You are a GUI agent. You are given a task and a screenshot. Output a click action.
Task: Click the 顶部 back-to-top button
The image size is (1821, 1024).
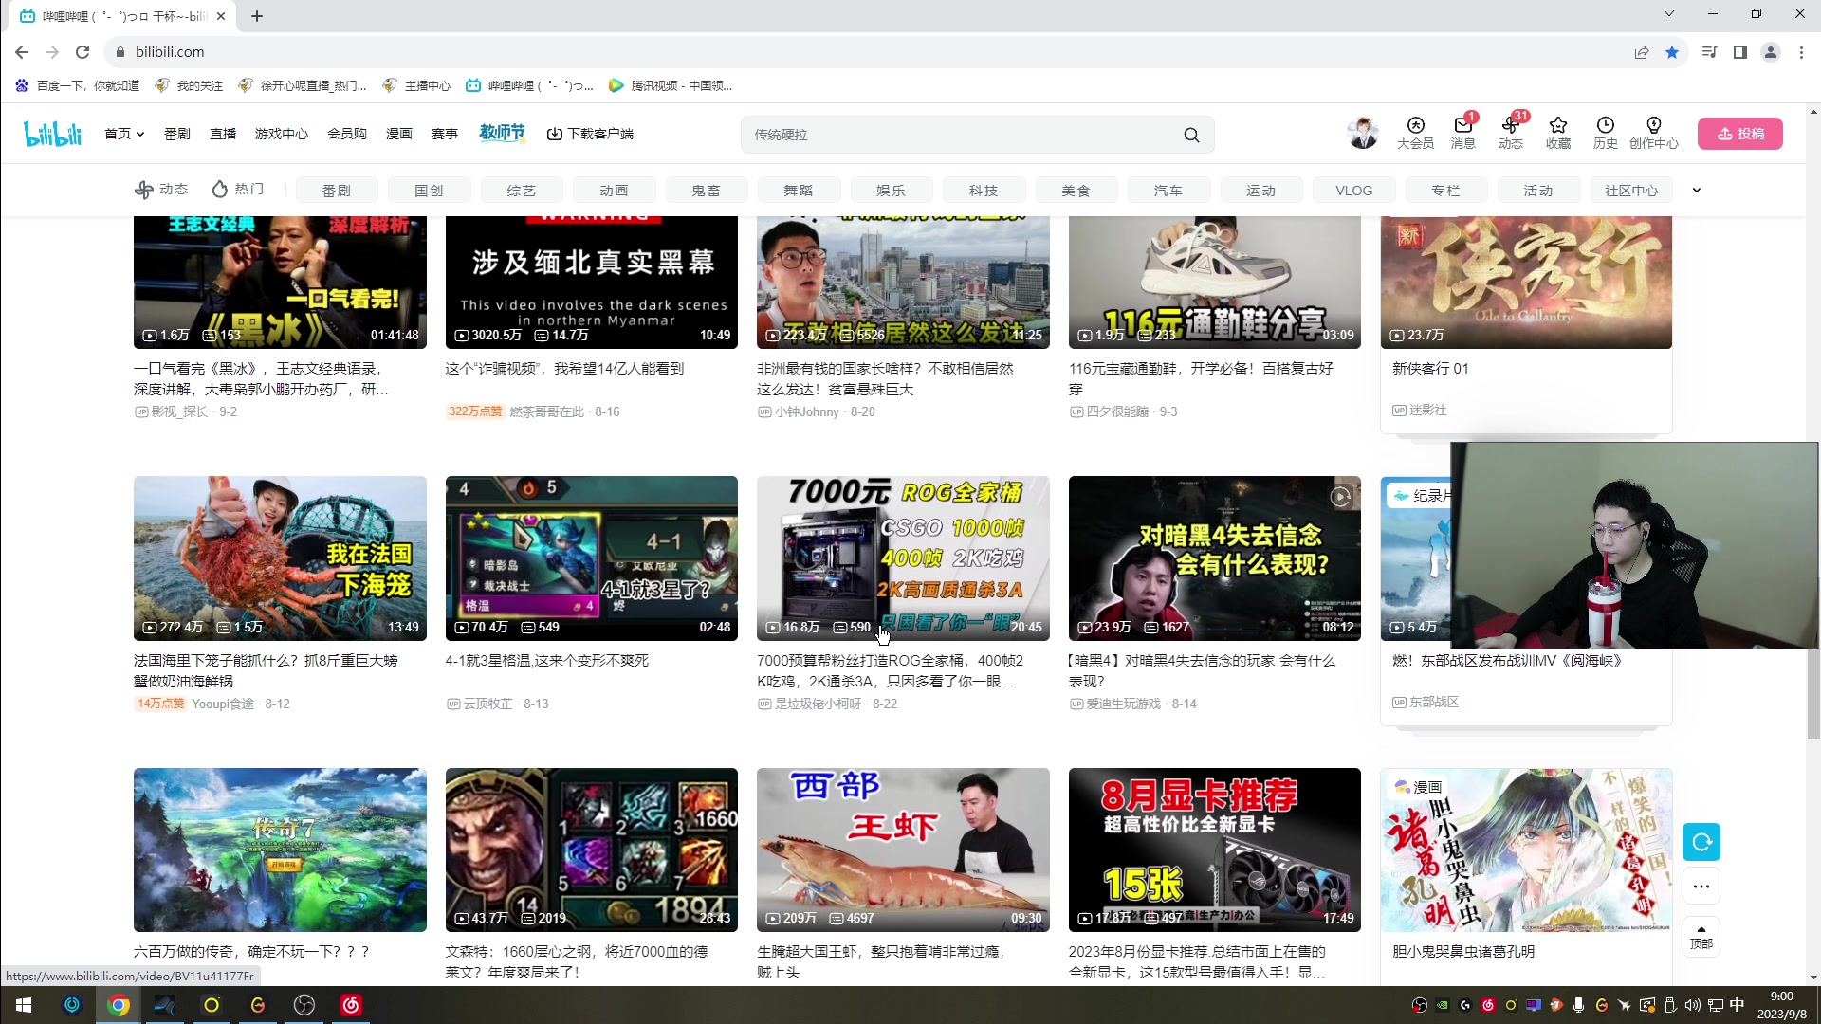pos(1701,937)
